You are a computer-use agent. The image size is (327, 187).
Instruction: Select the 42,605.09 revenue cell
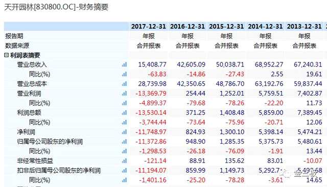point(191,64)
